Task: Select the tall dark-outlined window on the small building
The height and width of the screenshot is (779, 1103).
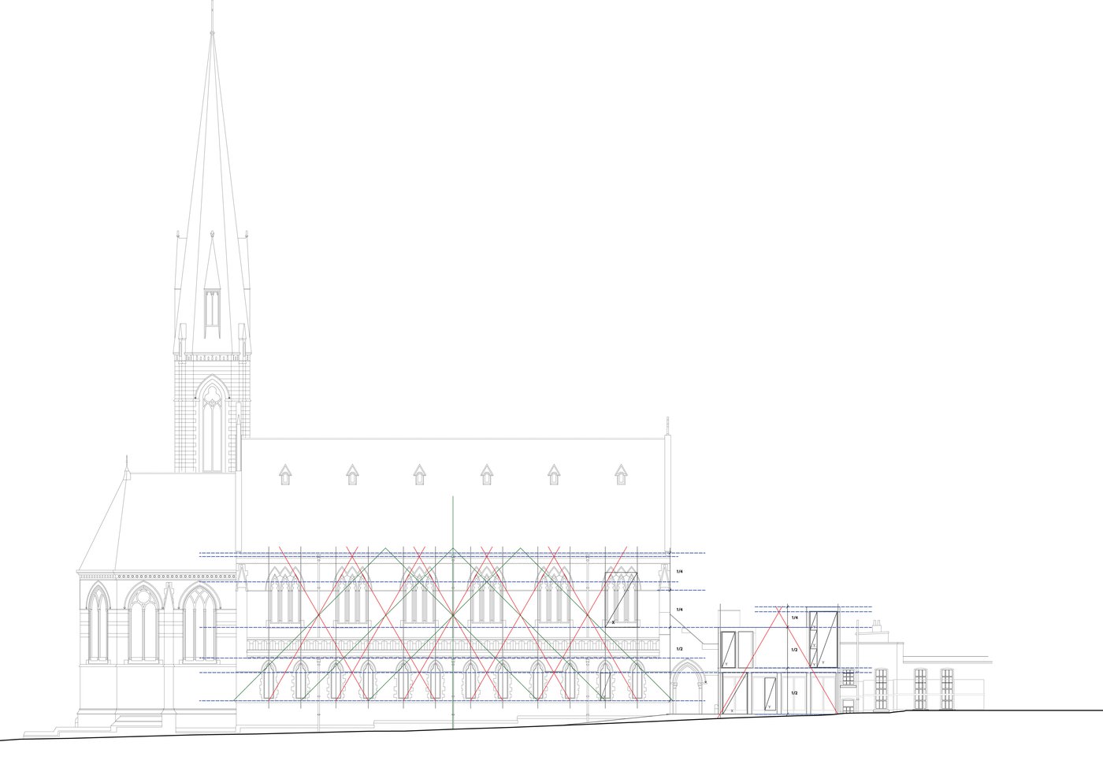Action: (823, 638)
